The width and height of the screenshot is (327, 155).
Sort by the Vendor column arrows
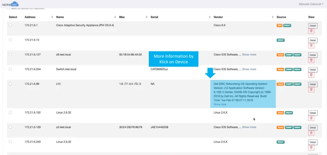(273, 17)
